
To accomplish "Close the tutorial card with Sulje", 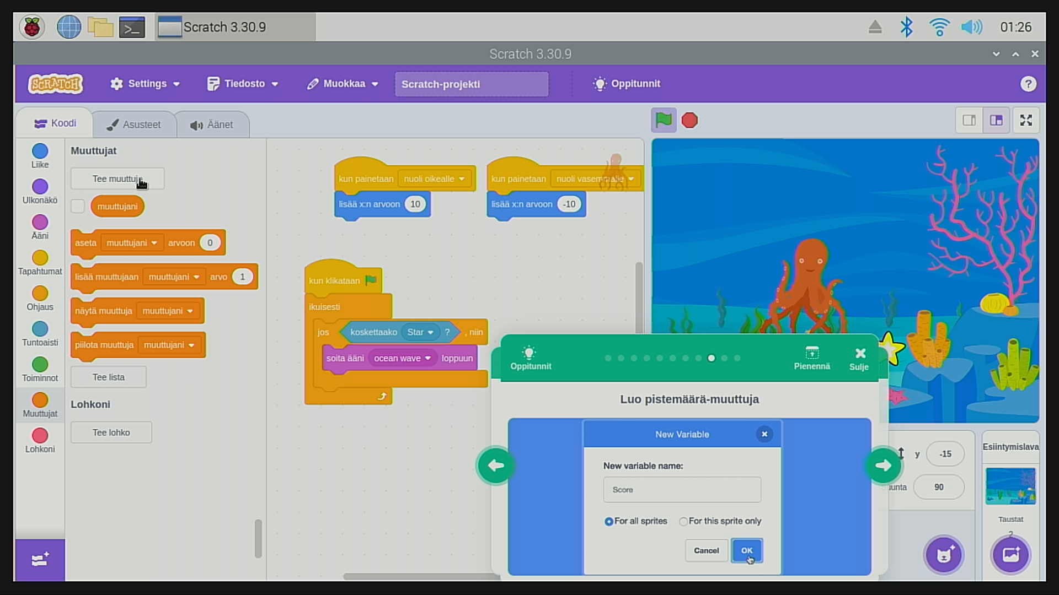I will tap(859, 359).
